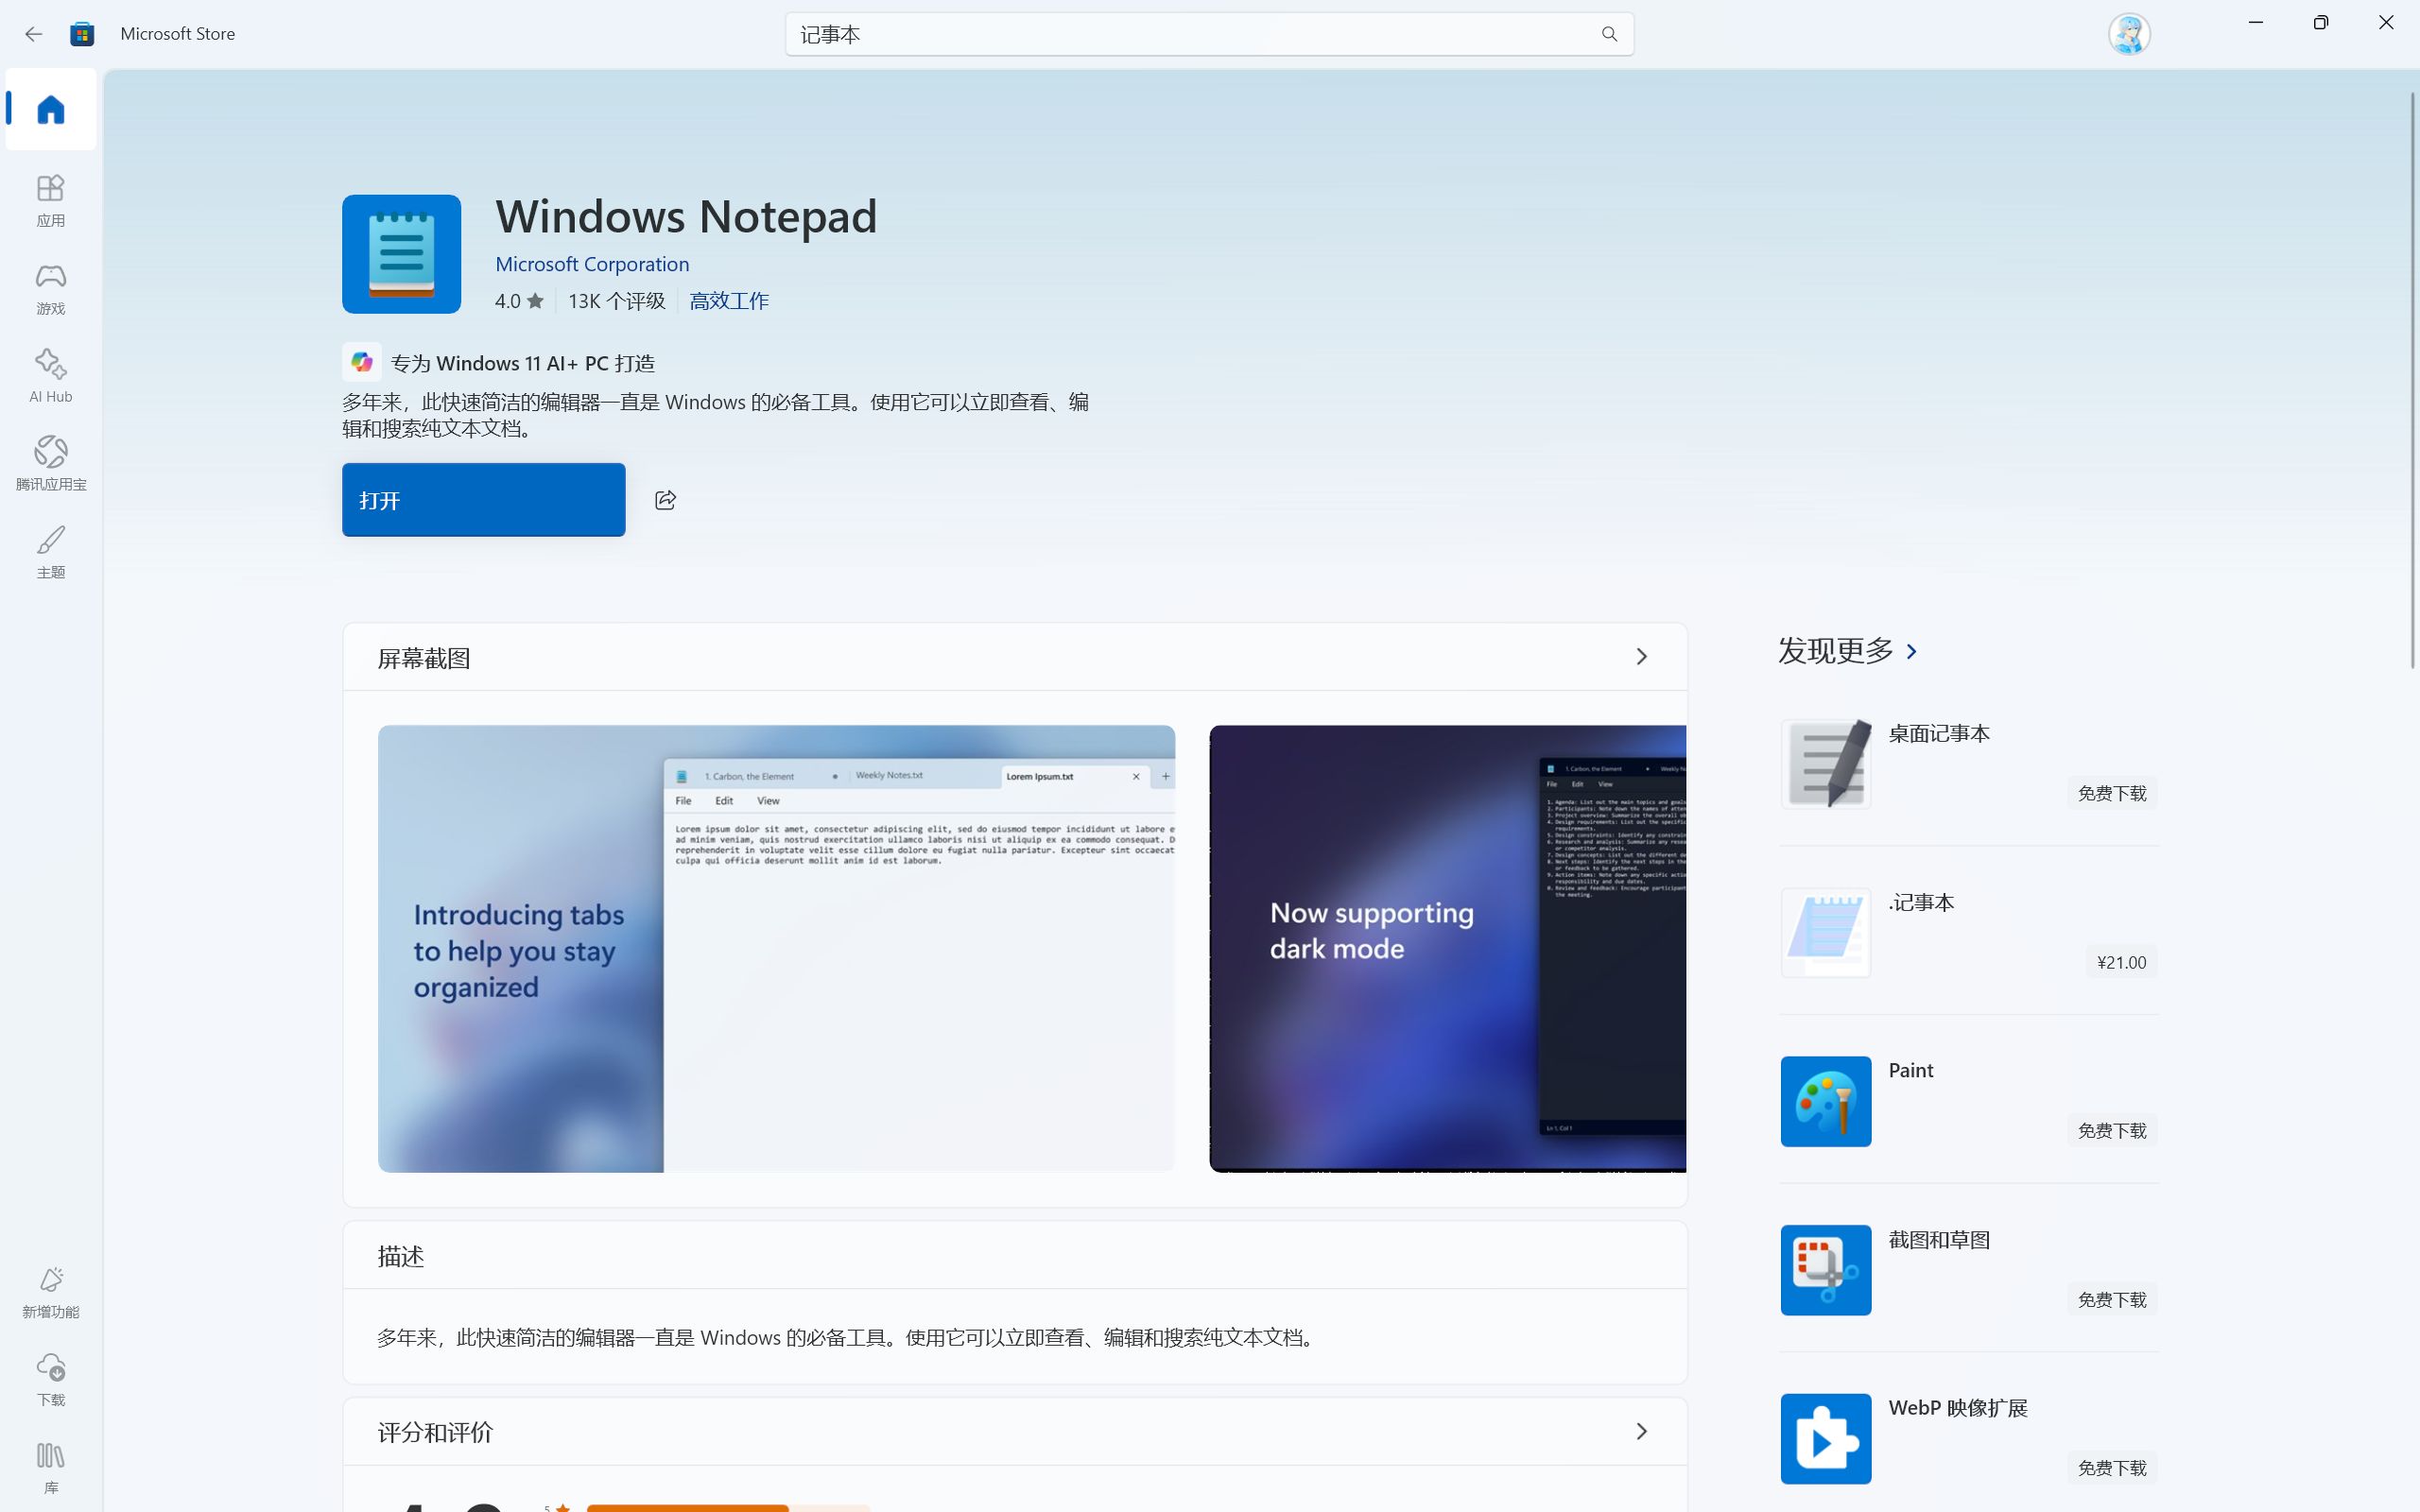Image resolution: width=2420 pixels, height=1512 pixels.
Task: Download WebP 映像扩展 with 免费下载
Action: (x=2112, y=1468)
